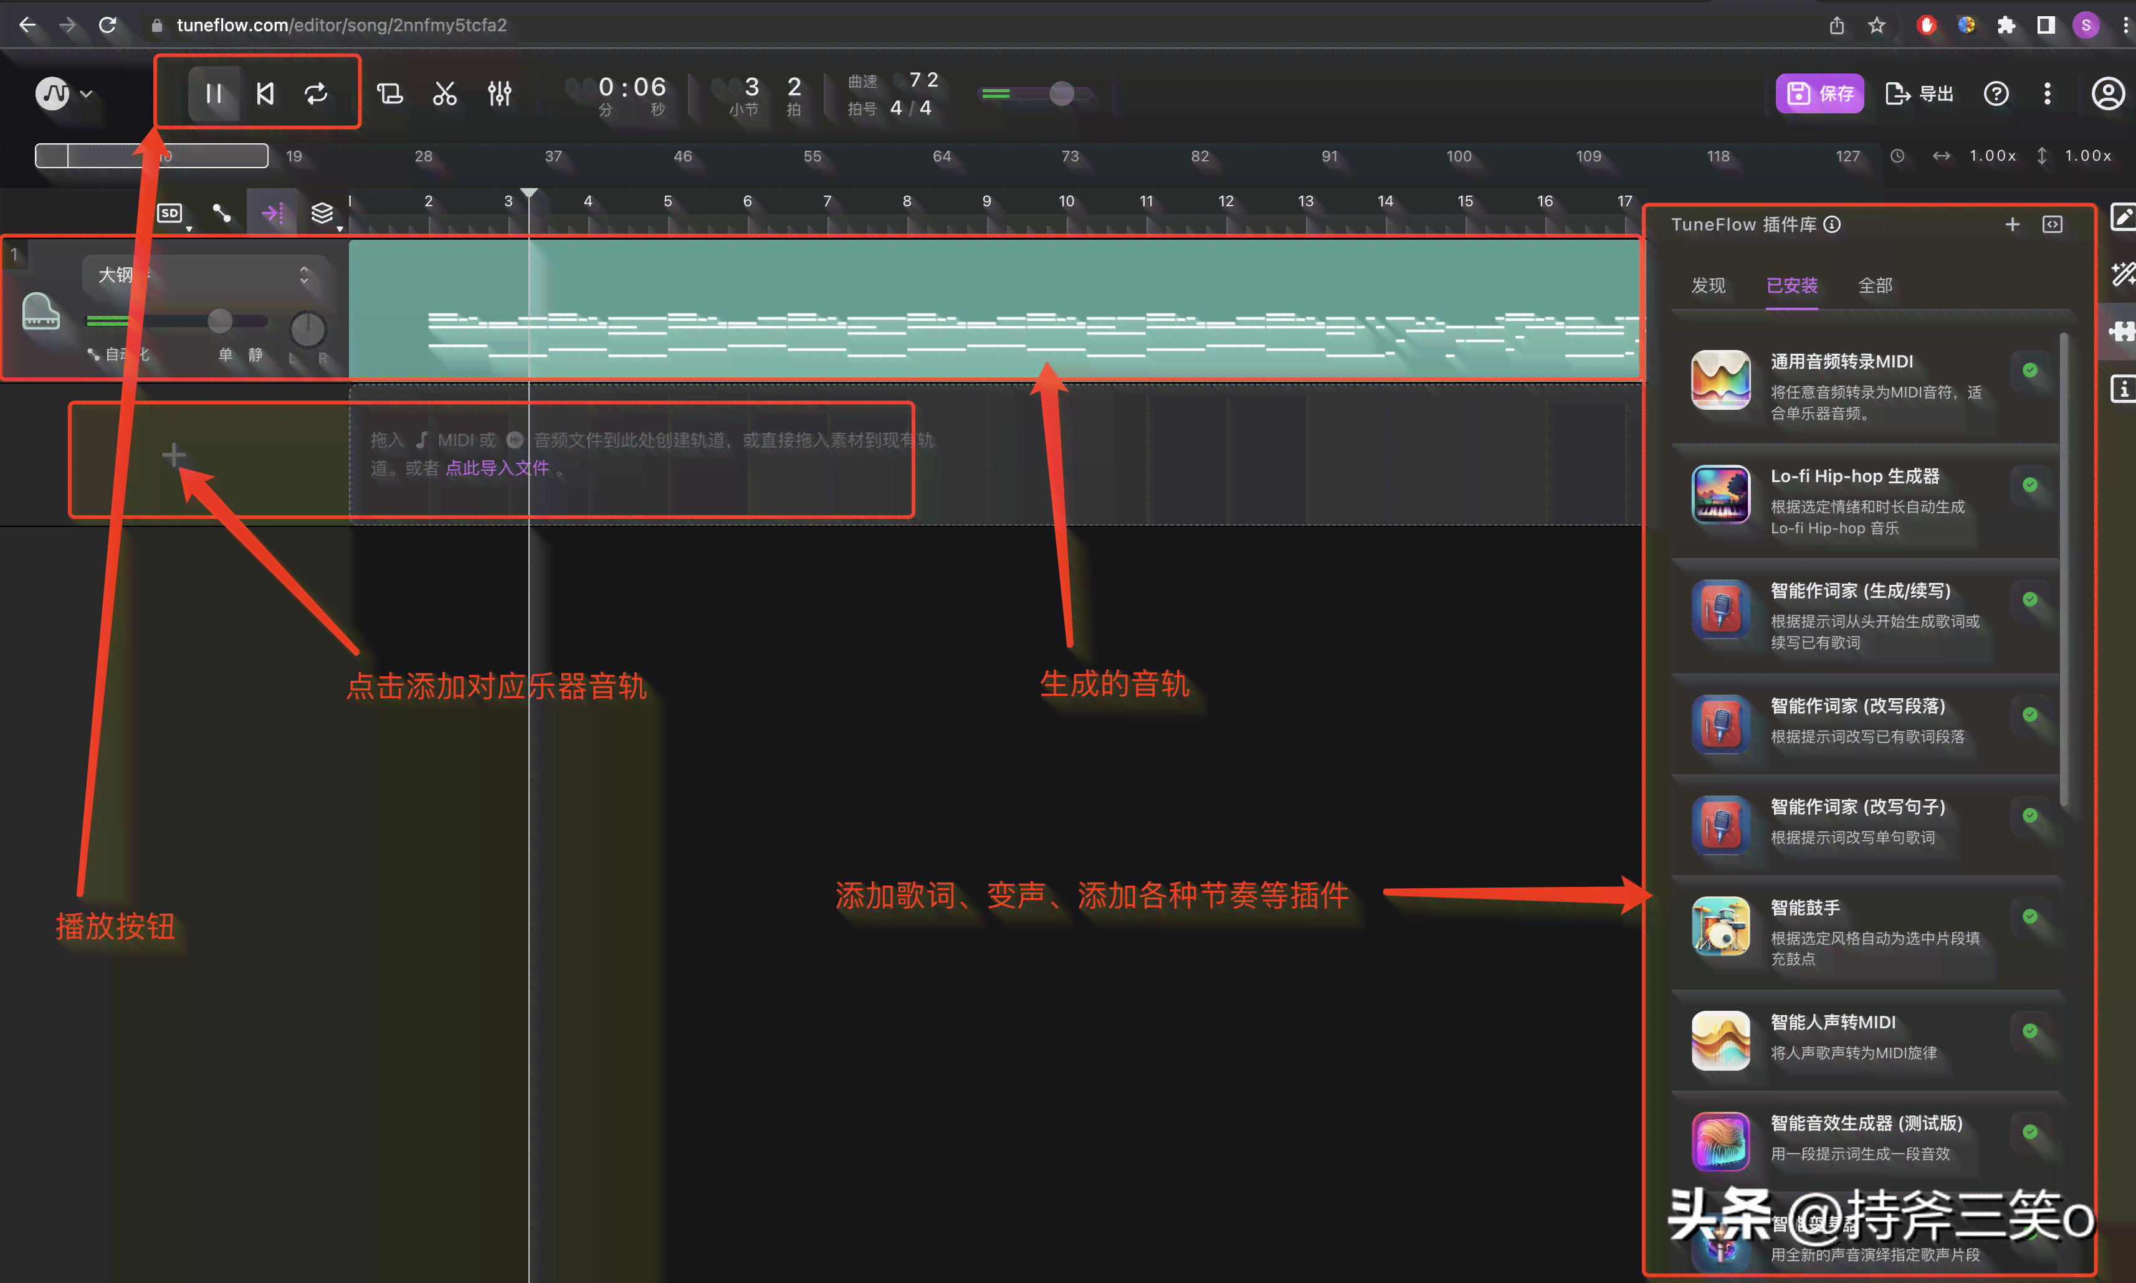The image size is (2136, 1283).
Task: Click bar 8 on the timeline ruler
Action: point(906,201)
